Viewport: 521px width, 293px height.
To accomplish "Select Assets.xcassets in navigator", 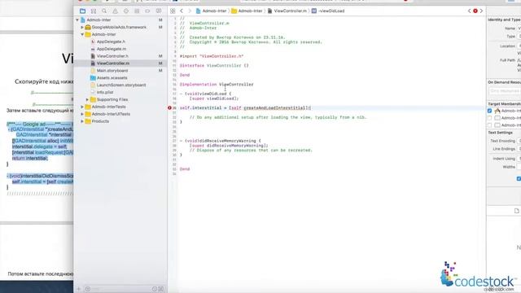I will [x=112, y=78].
